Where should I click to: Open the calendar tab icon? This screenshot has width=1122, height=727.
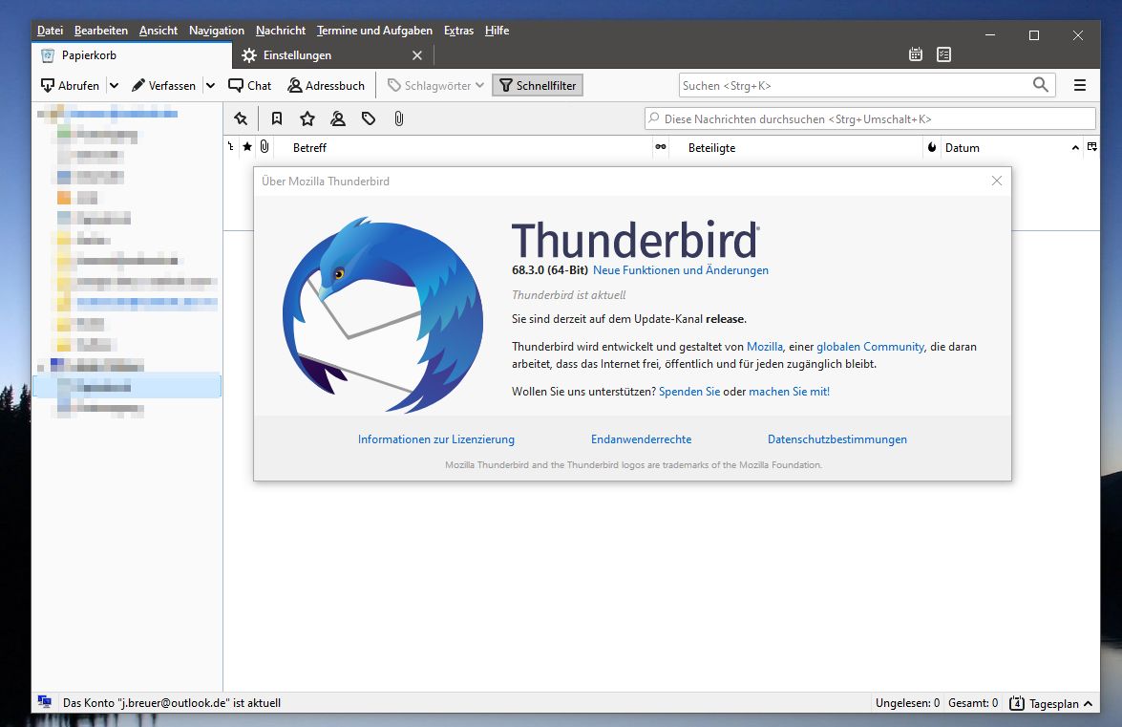point(915,54)
